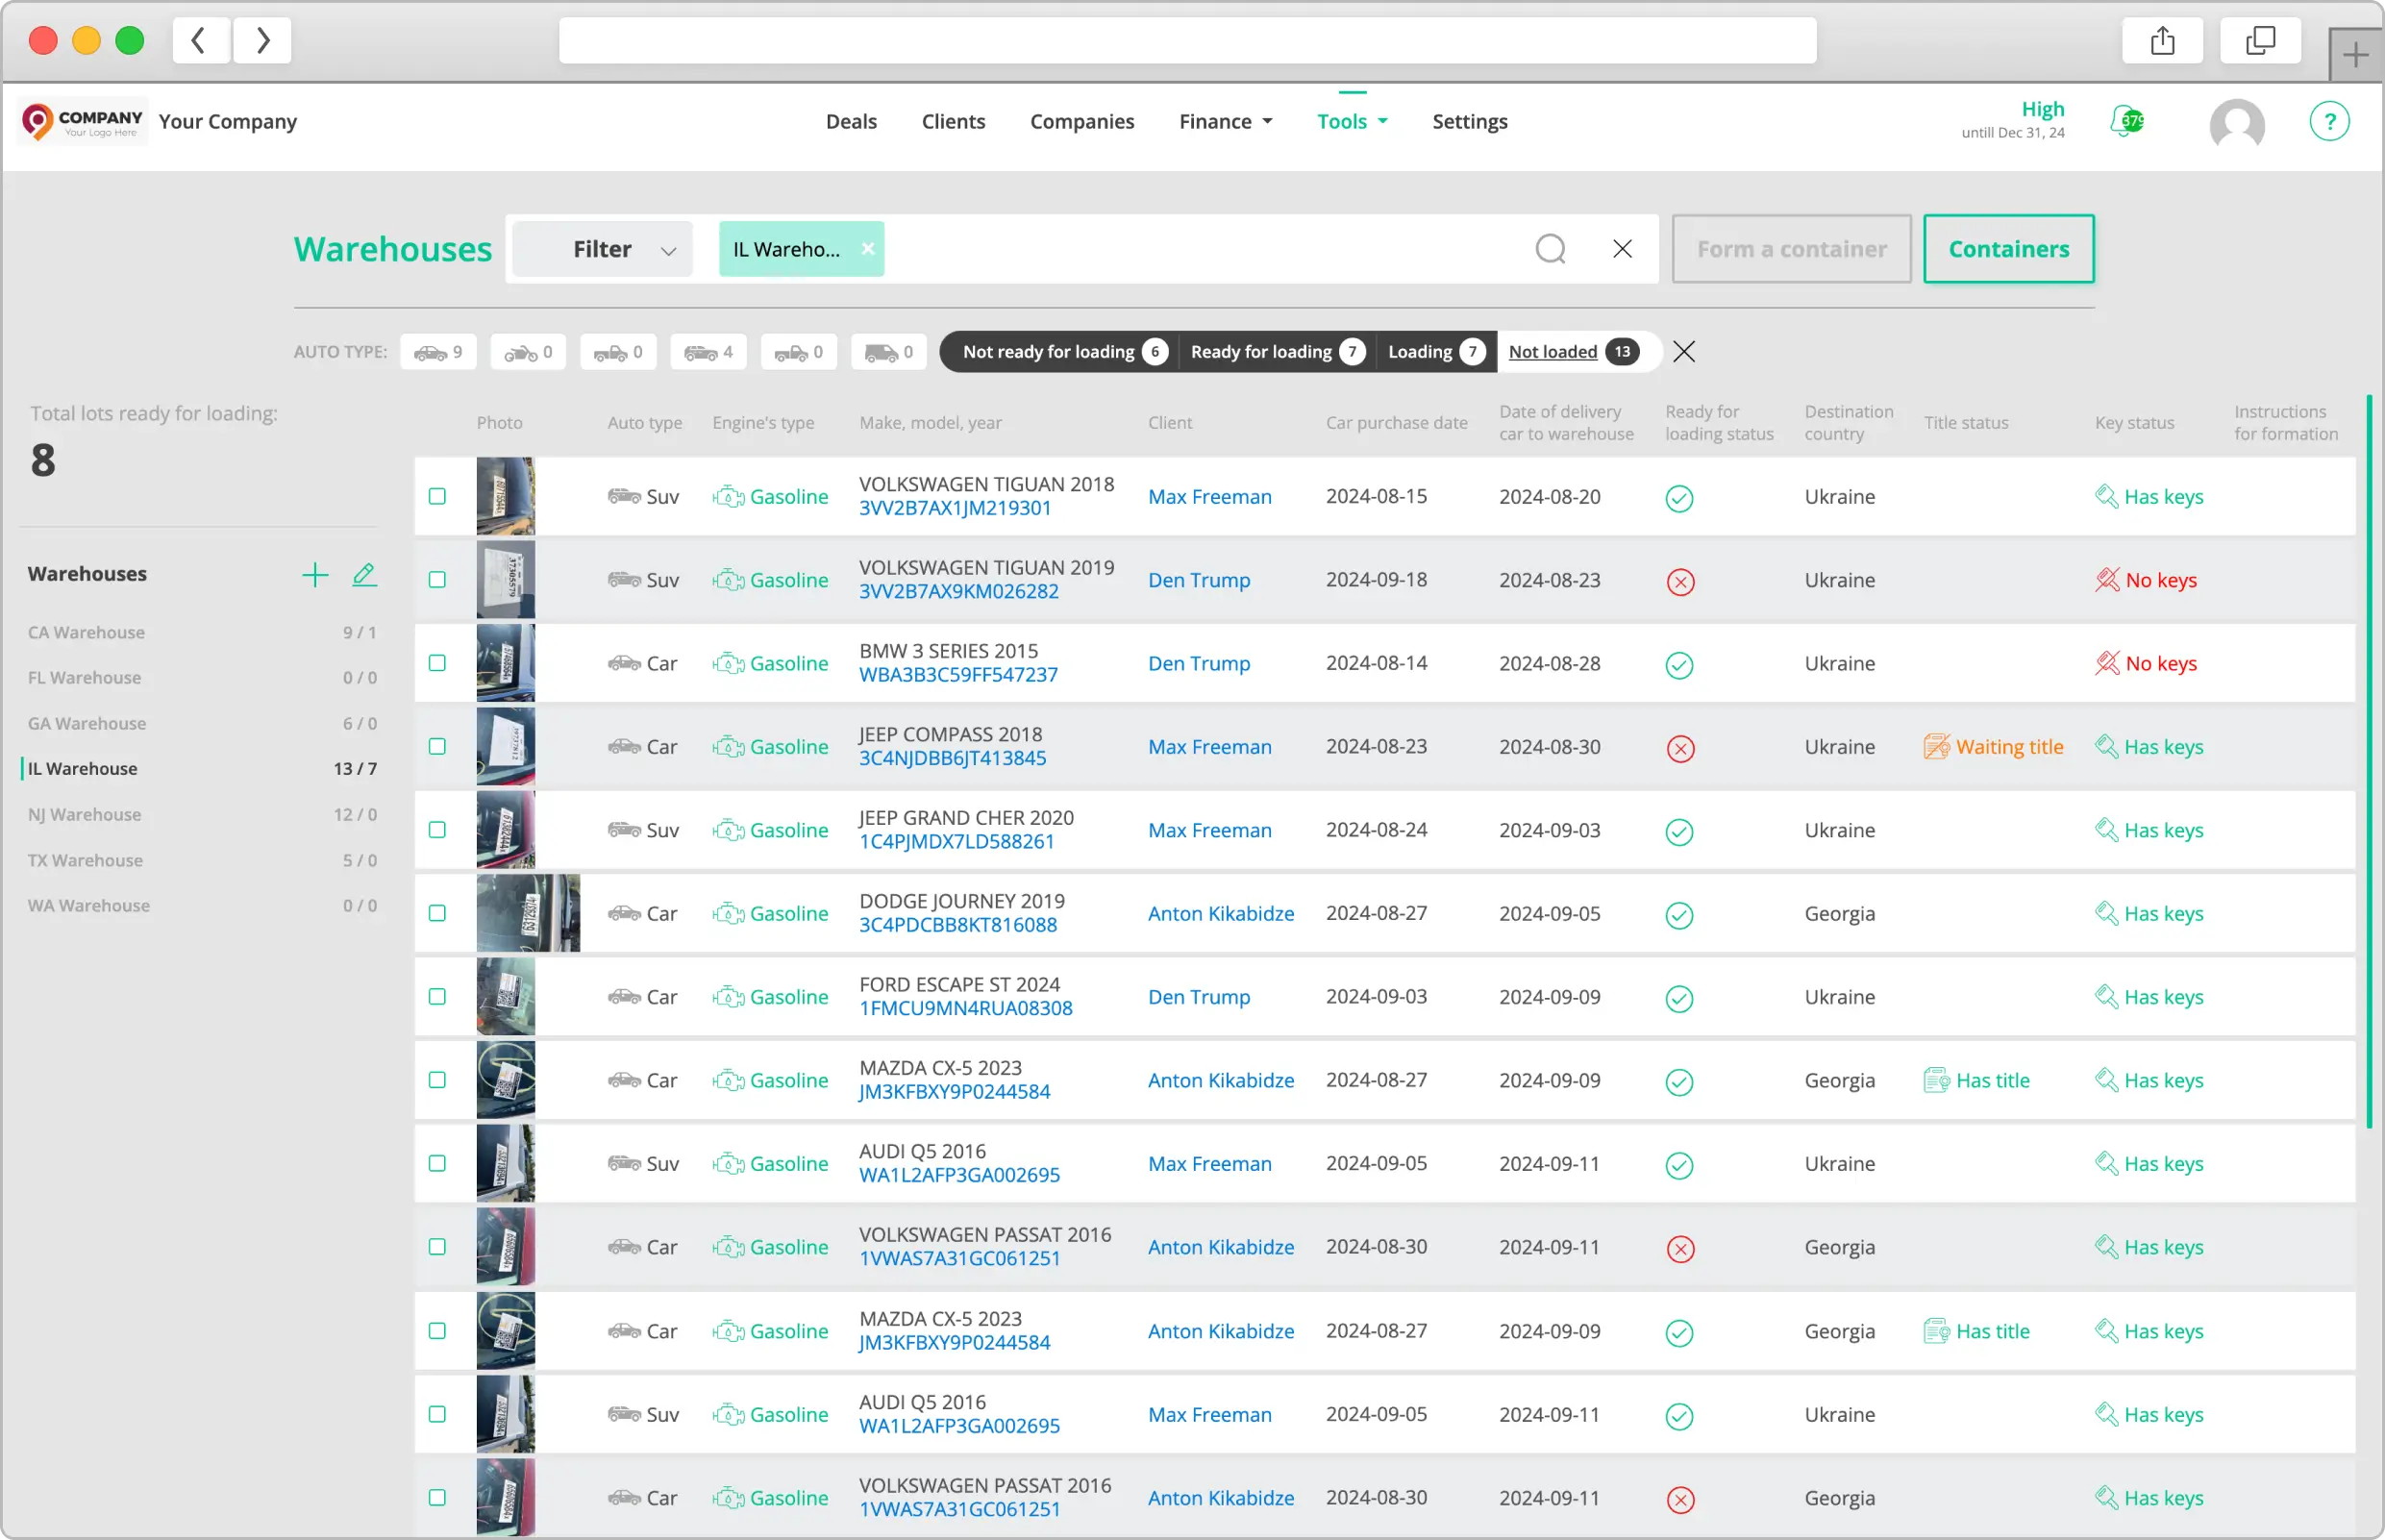Screen dimensions: 2385x1540
Task: Select GA Warehouse in the sidebar
Action: point(201,723)
